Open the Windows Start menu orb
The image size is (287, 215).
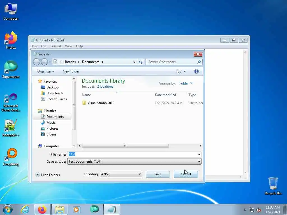click(x=8, y=209)
